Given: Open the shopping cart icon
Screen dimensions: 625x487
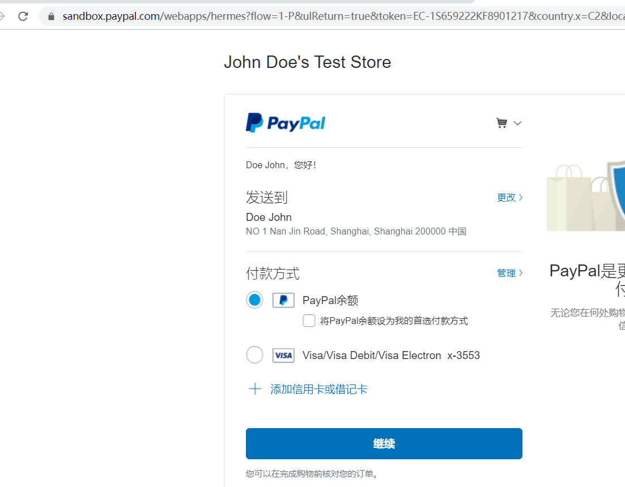Looking at the screenshot, I should (x=501, y=123).
